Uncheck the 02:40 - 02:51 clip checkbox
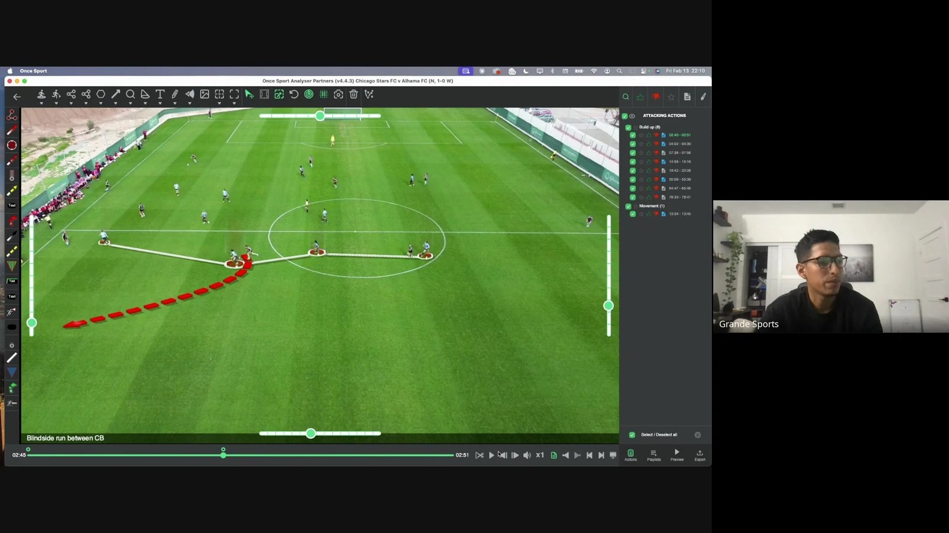 633,135
